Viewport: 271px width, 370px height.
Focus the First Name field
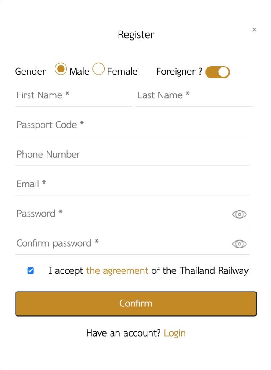click(73, 95)
